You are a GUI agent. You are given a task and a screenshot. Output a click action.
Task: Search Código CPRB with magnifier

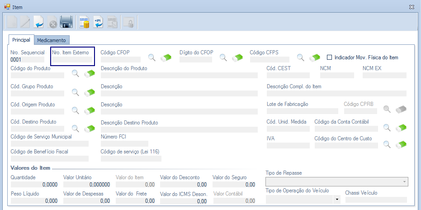pos(387,109)
